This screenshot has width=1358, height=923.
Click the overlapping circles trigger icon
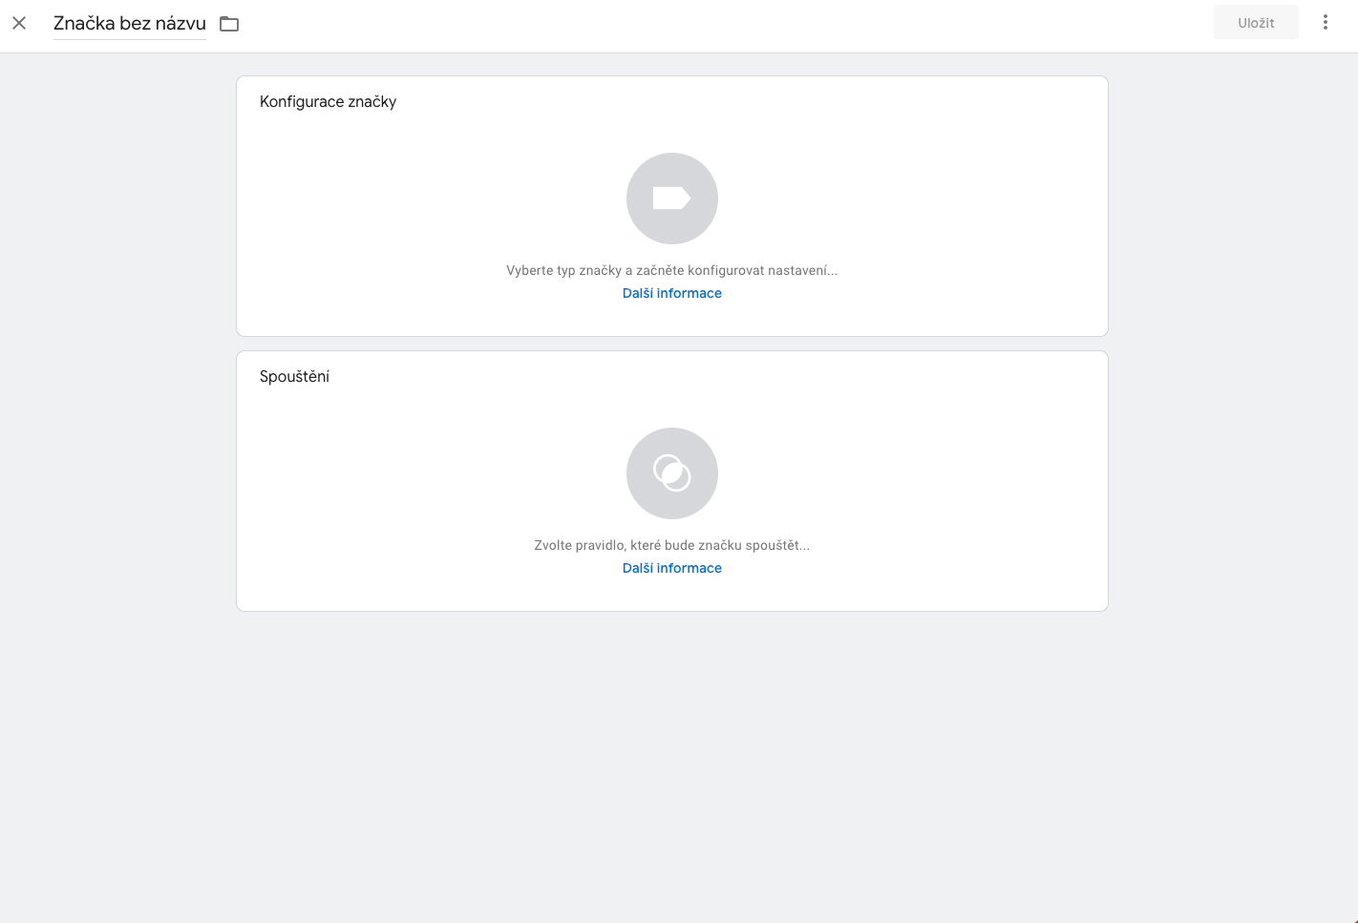coord(672,473)
